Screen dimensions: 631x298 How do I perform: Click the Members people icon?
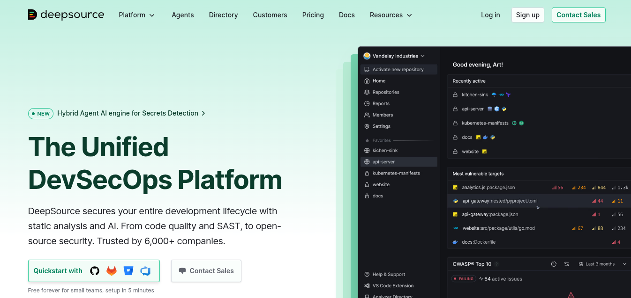tap(367, 115)
